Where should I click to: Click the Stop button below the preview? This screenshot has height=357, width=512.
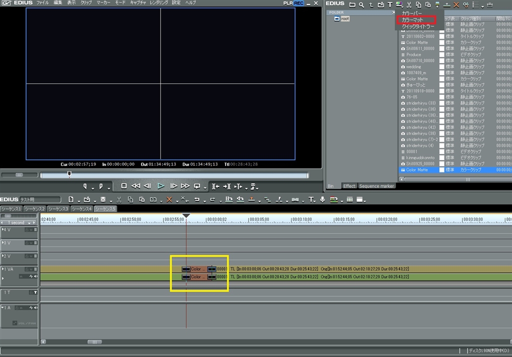coord(124,186)
